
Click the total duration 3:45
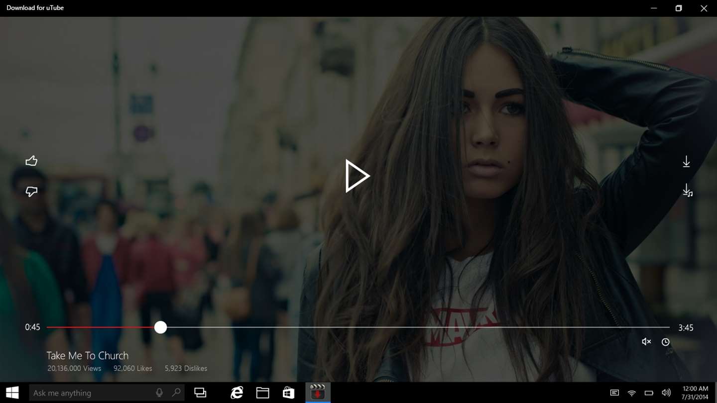point(686,328)
